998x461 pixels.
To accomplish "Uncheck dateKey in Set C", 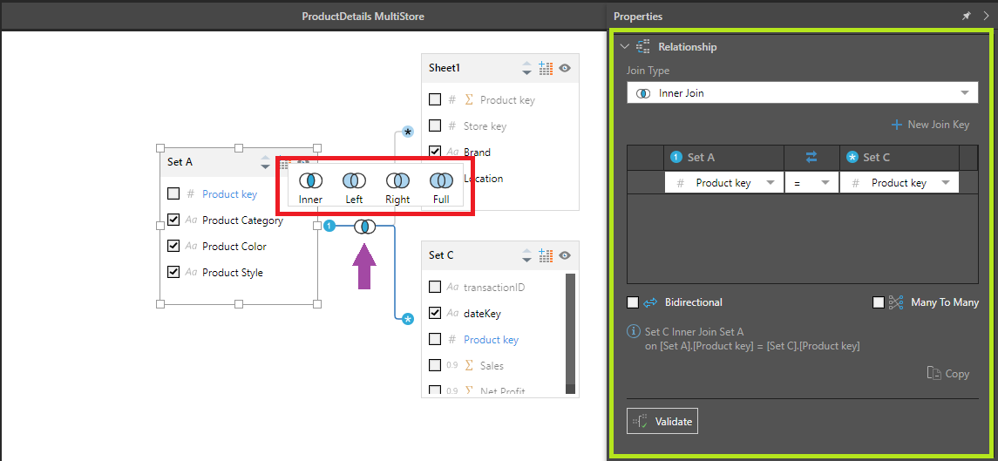I will (435, 313).
